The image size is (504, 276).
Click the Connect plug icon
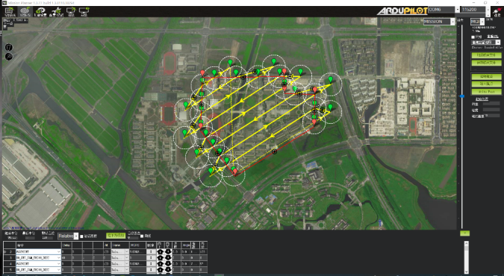(497, 12)
